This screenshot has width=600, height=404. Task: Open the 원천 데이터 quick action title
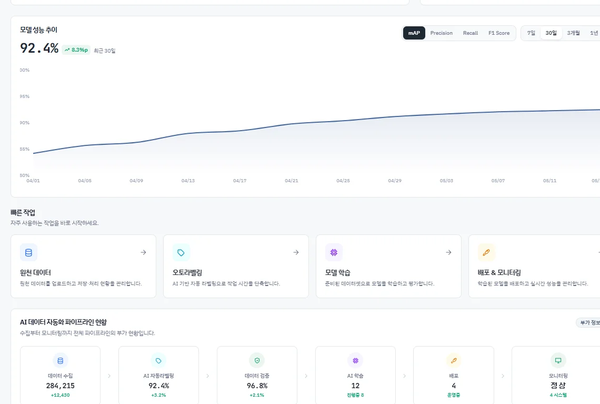[35, 273]
